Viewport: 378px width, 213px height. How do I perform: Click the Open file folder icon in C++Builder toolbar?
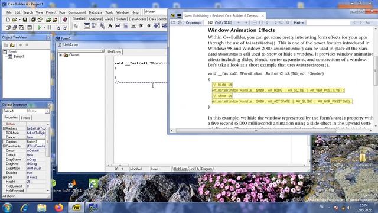(14, 20)
